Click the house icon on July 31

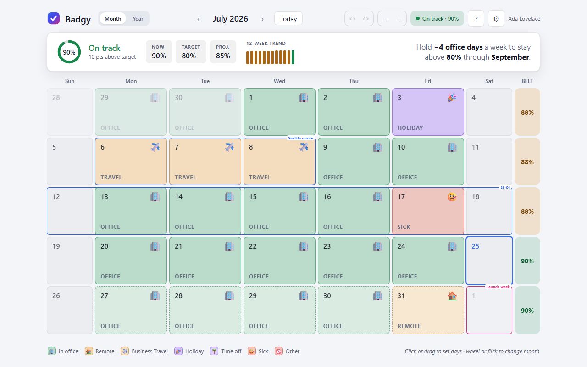452,296
